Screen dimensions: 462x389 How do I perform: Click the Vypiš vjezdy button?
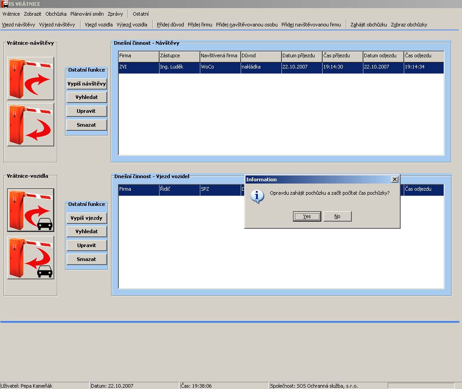(86, 218)
